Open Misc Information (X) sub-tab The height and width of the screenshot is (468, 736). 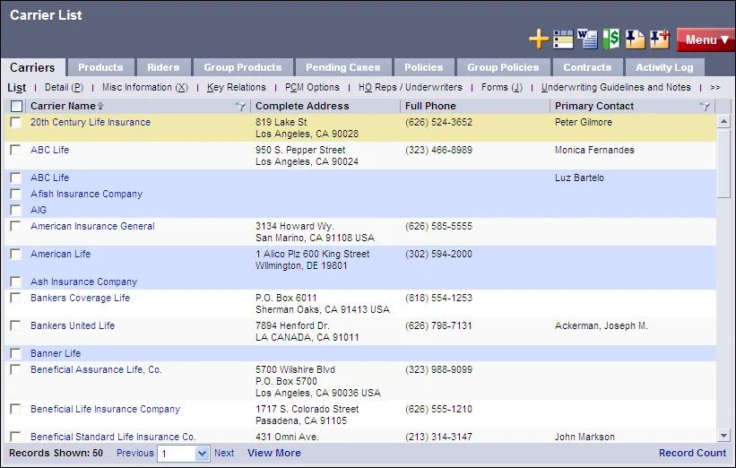145,87
